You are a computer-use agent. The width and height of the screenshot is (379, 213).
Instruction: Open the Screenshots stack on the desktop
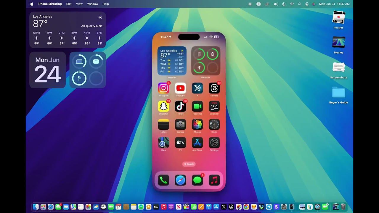coord(339,67)
